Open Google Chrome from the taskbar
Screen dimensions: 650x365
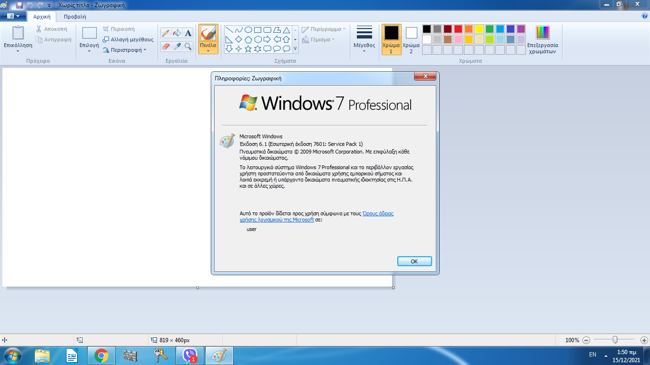pyautogui.click(x=101, y=355)
